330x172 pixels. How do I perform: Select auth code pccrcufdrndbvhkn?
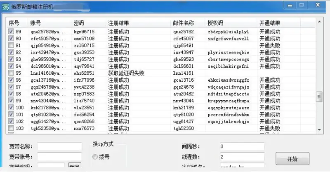(x=229, y=115)
